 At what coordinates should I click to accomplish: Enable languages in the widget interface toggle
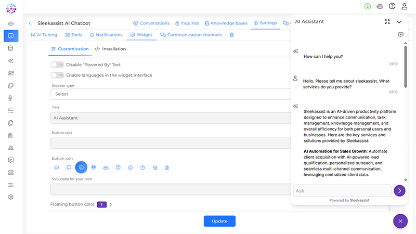coord(57,75)
